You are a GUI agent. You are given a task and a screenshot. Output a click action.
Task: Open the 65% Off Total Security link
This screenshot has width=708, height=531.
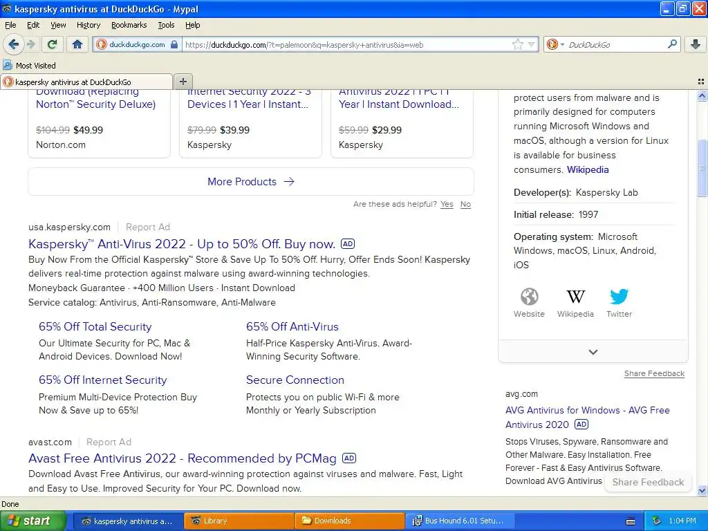click(x=95, y=326)
